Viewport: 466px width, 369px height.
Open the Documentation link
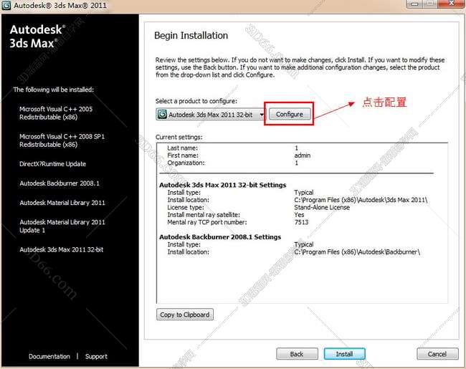[x=49, y=356]
